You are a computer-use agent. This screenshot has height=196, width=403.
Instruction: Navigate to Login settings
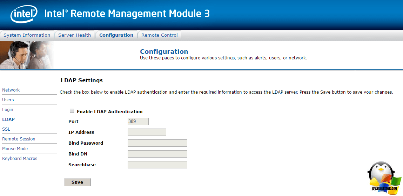[x=8, y=110]
